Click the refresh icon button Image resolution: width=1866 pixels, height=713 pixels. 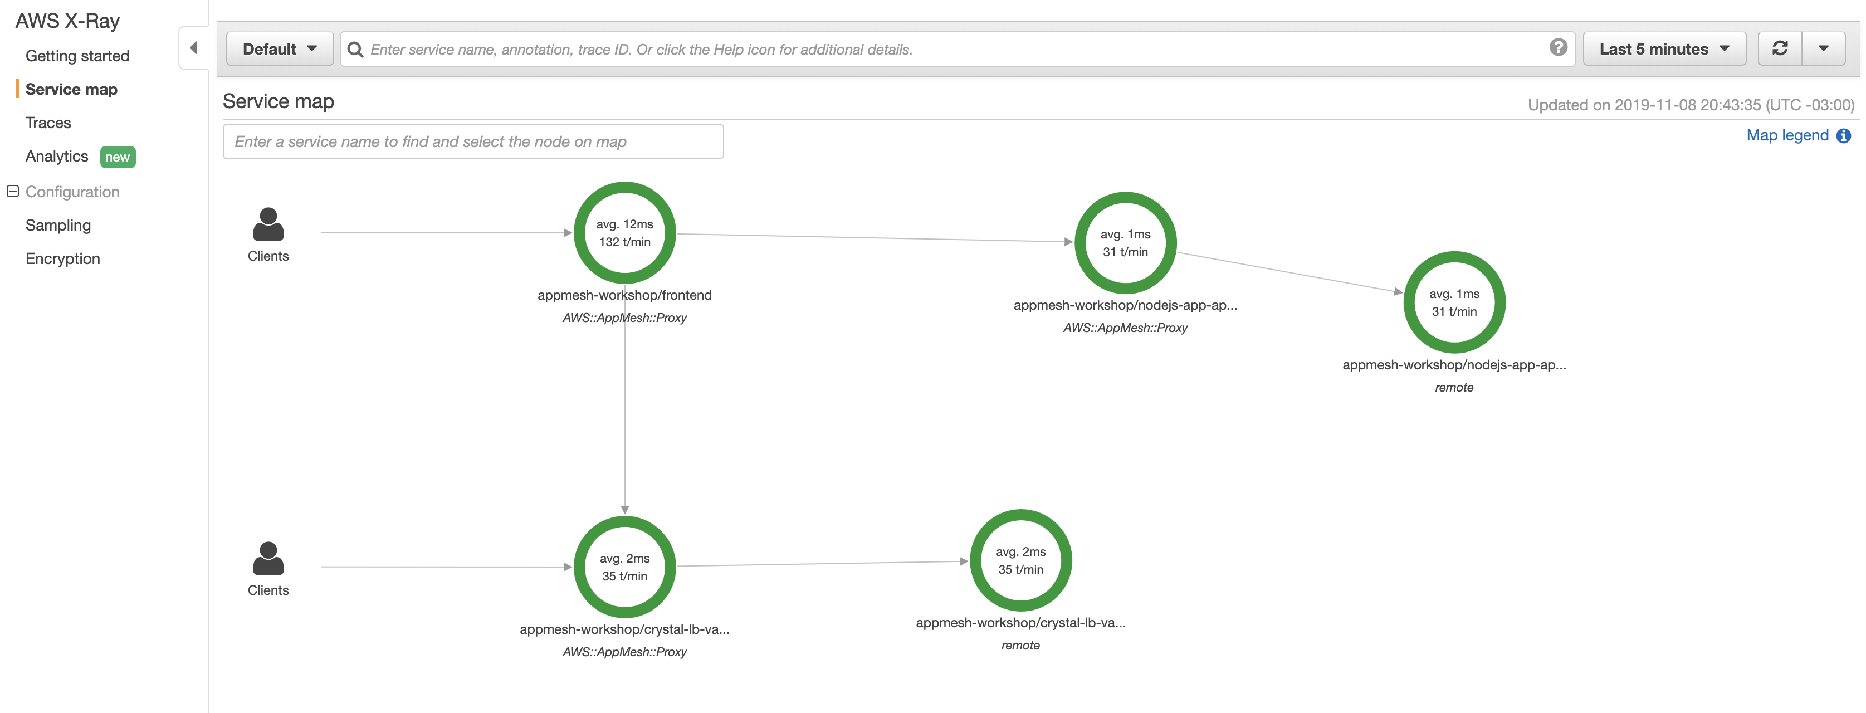1779,48
